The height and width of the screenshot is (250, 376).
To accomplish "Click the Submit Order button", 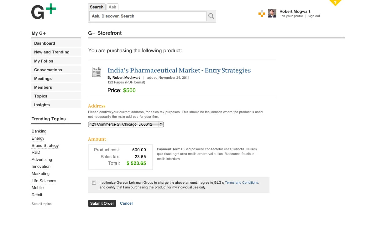I will tap(102, 203).
